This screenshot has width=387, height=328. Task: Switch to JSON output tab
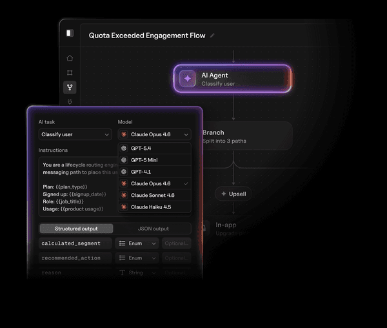[x=154, y=229]
